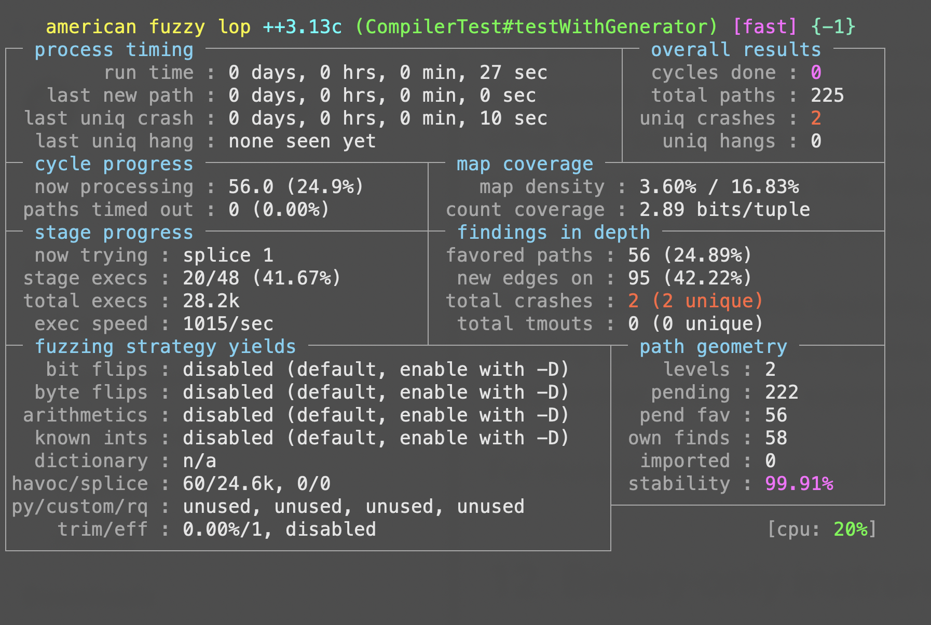Click the 'paths timed out' label
Viewport: 931px width, 625px height.
coord(108,210)
